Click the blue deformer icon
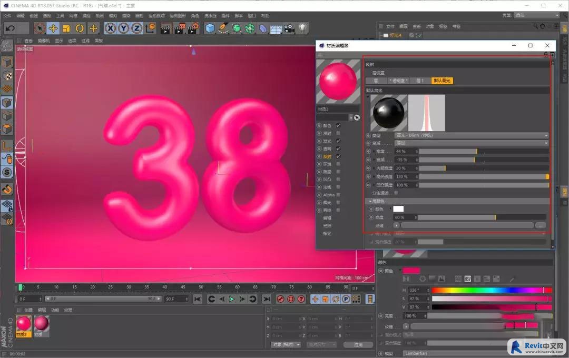569x358 pixels. (263, 28)
